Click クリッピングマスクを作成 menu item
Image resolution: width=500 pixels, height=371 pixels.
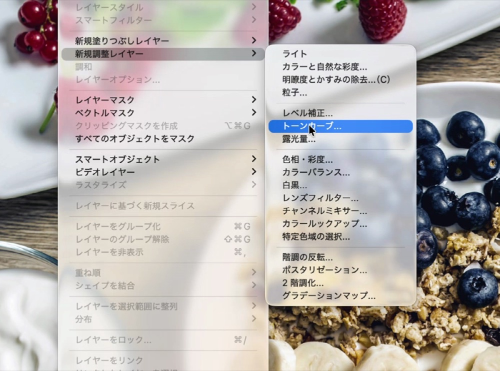[x=163, y=126]
